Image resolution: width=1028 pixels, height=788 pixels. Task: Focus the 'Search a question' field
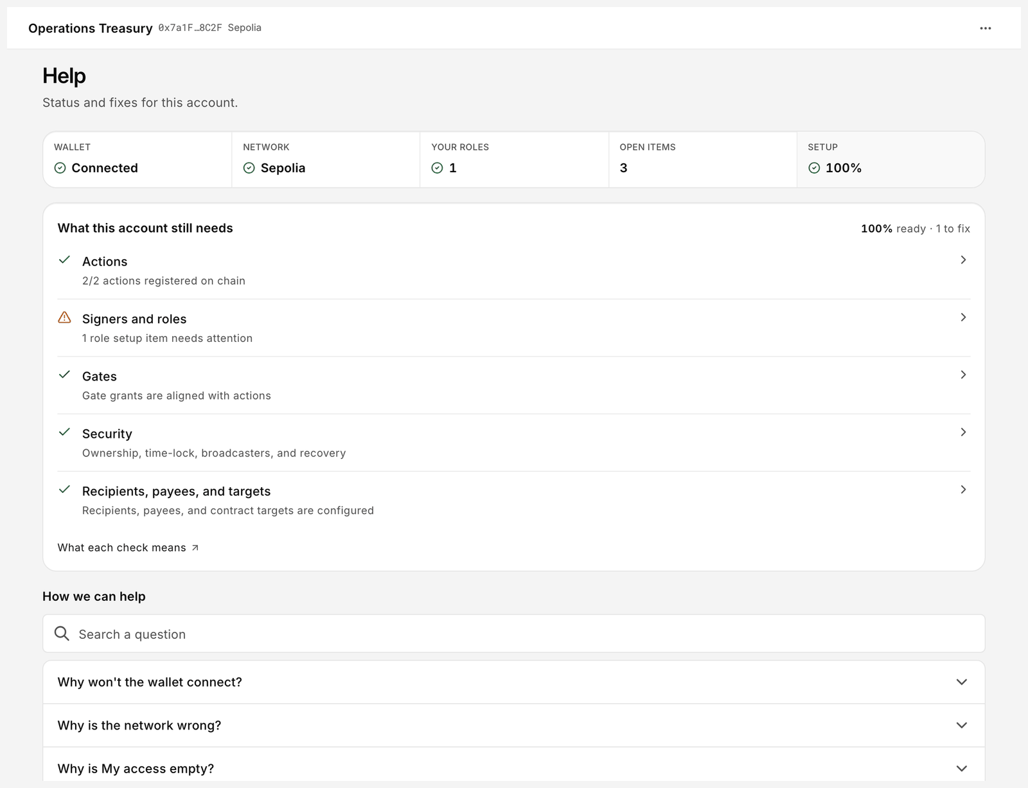514,634
